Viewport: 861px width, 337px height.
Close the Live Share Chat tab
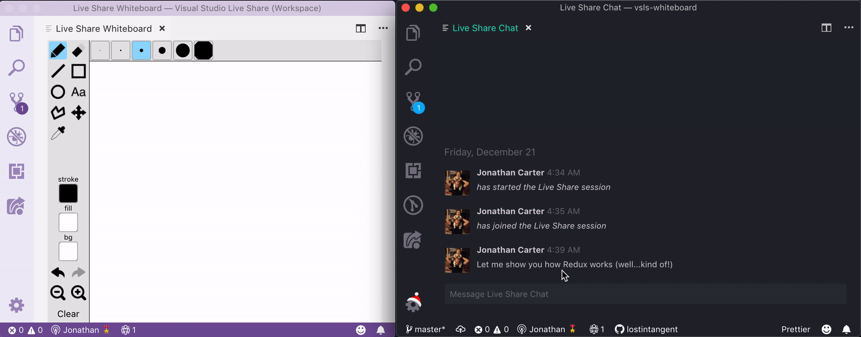[528, 28]
